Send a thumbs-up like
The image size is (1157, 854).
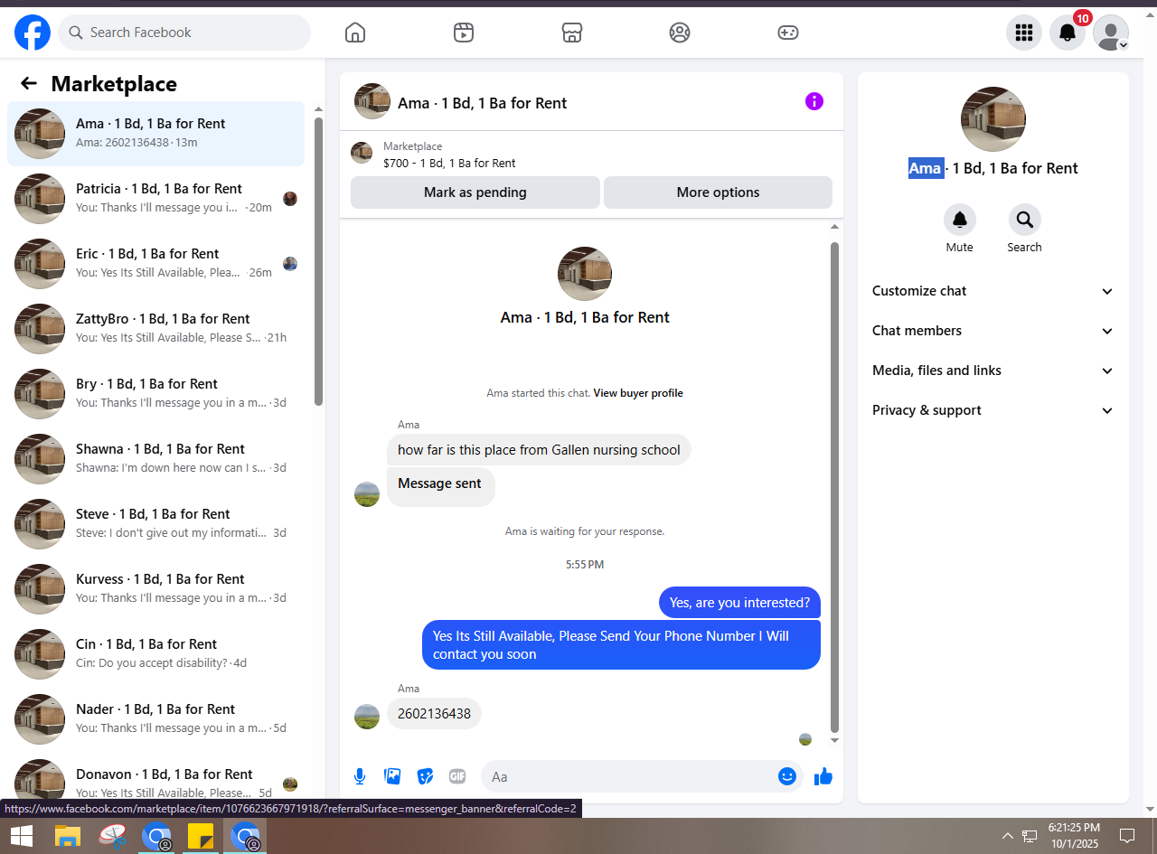coord(823,776)
